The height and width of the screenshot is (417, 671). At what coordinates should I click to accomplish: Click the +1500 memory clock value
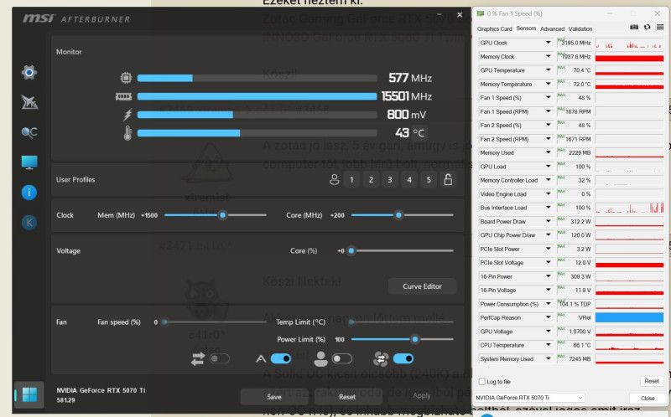[149, 215]
